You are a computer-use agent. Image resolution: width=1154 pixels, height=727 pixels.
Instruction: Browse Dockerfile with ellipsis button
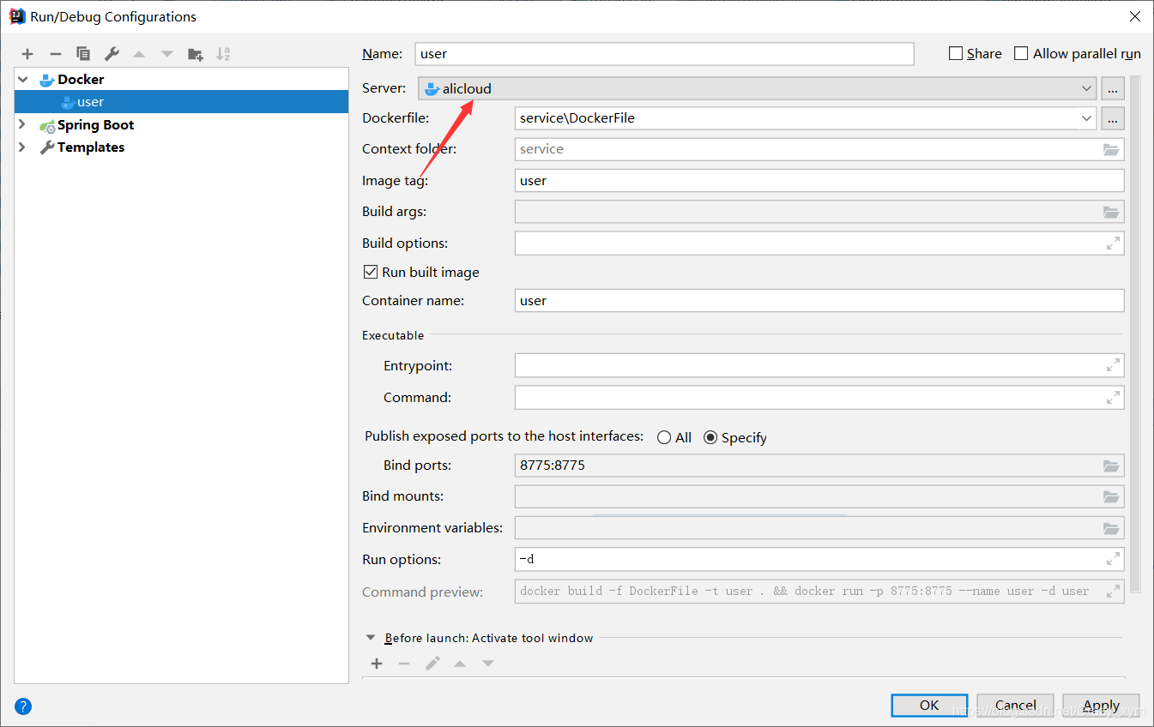pyautogui.click(x=1113, y=117)
